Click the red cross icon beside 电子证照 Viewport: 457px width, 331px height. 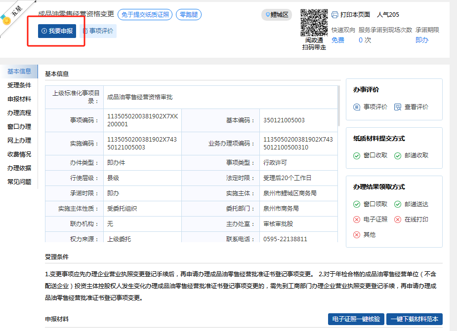(357, 220)
